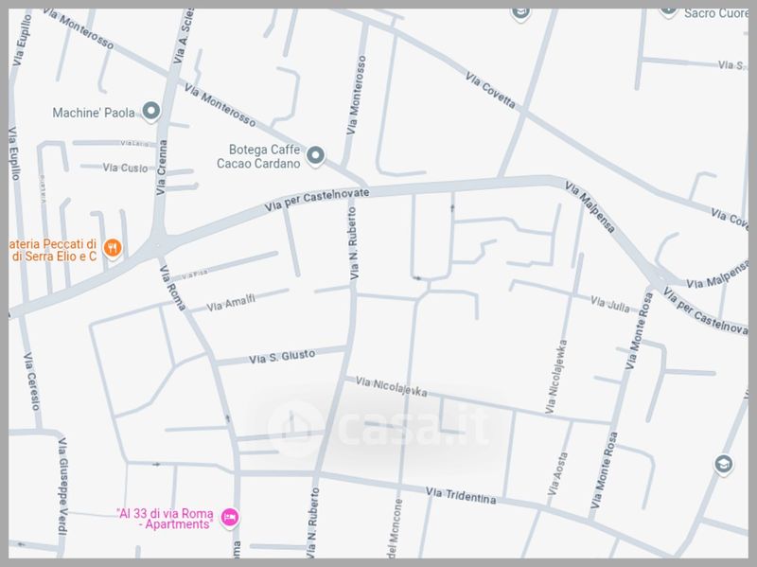The width and height of the screenshot is (757, 567).
Task: Open the orange restaurant marker icon
Action: tap(113, 249)
